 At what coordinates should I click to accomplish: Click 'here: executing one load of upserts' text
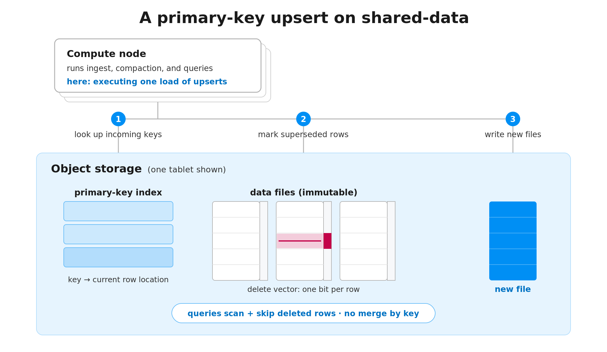point(147,82)
